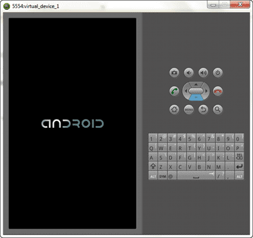The height and width of the screenshot is (238, 253).
Task: Lower volume with the volume down button
Action: pos(188,73)
